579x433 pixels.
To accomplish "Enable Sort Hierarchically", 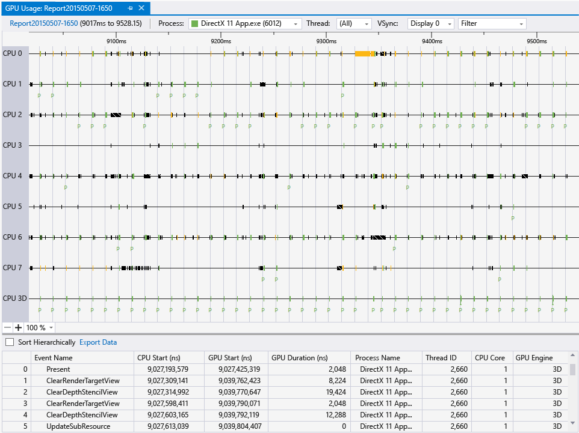I will (x=9, y=341).
